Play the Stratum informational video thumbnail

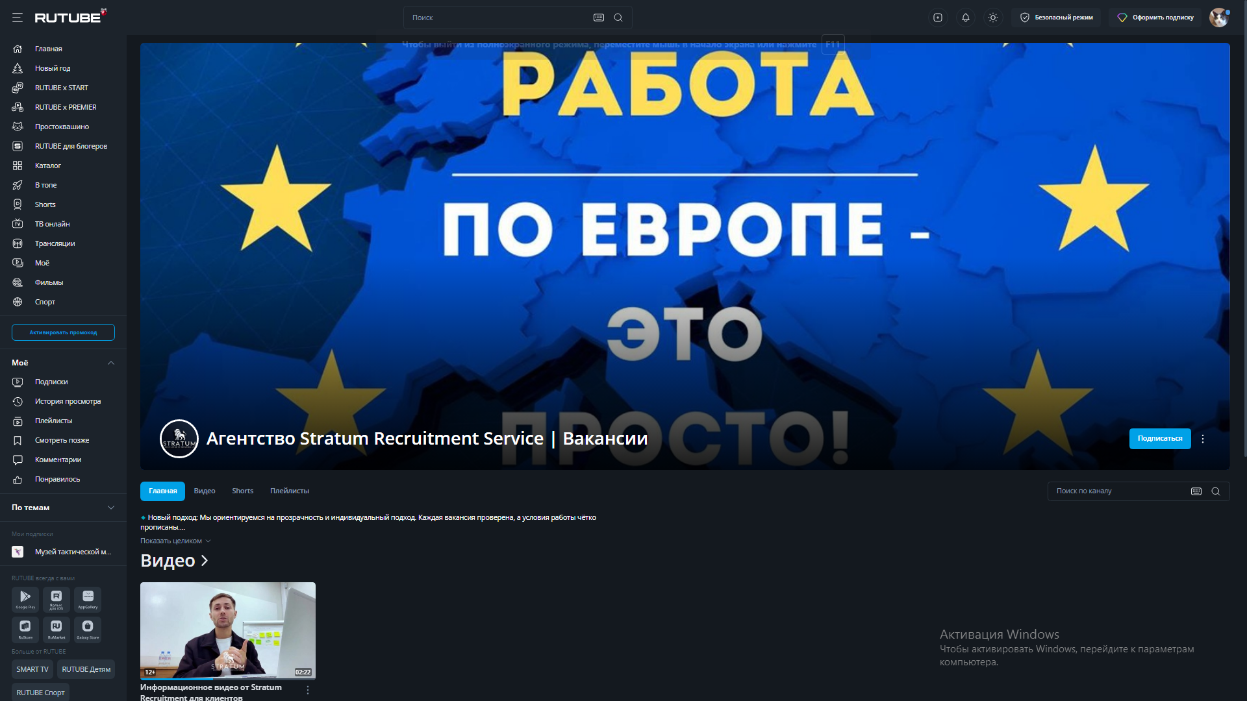[x=228, y=630]
